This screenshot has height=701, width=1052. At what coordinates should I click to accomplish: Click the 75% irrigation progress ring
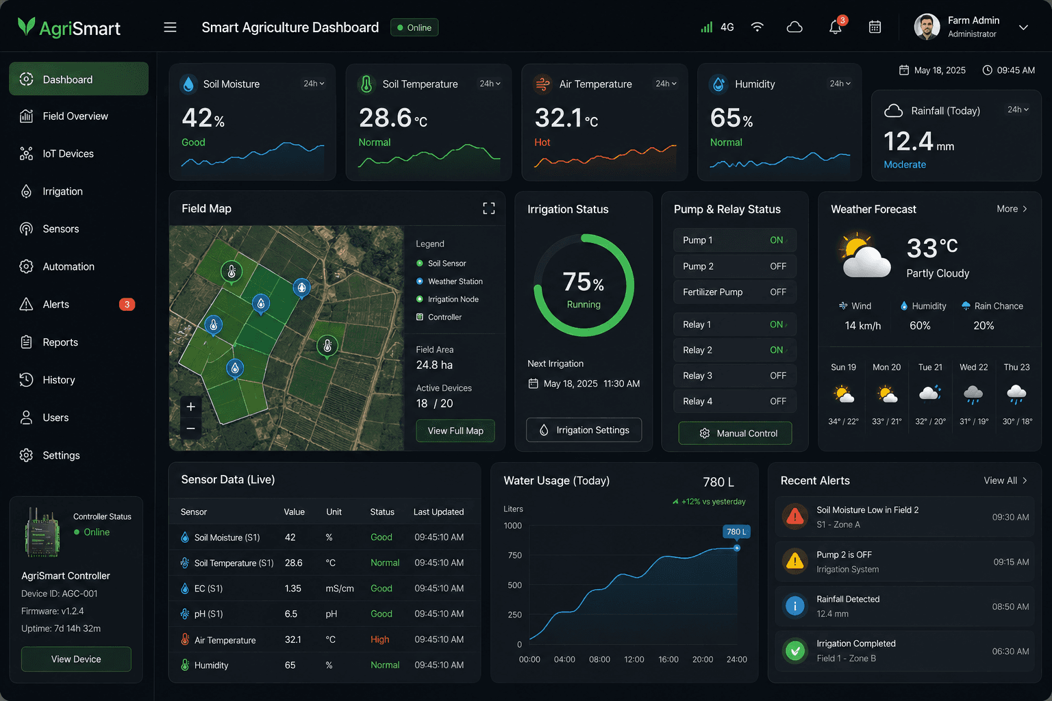pyautogui.click(x=584, y=285)
